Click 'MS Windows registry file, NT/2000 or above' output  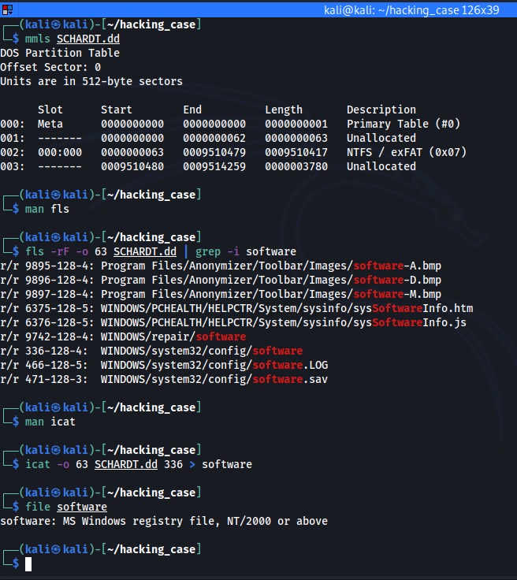point(195,521)
